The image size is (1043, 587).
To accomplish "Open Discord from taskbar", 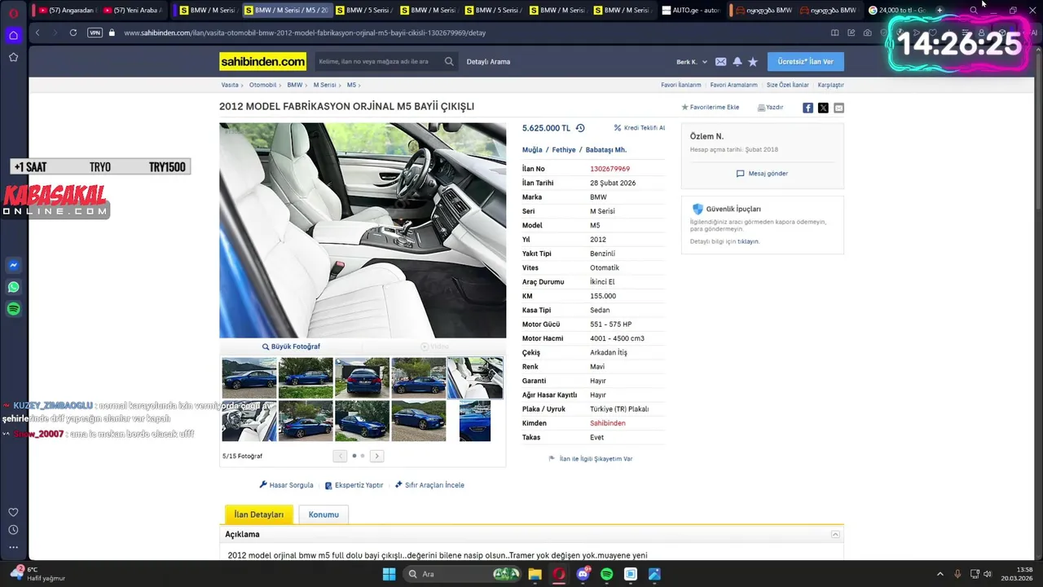I will pyautogui.click(x=583, y=574).
